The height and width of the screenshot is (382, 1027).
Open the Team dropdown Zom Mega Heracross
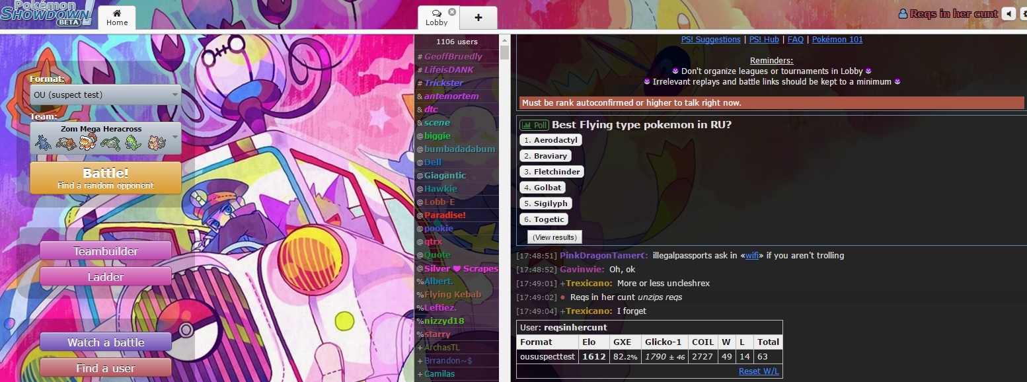pos(106,138)
